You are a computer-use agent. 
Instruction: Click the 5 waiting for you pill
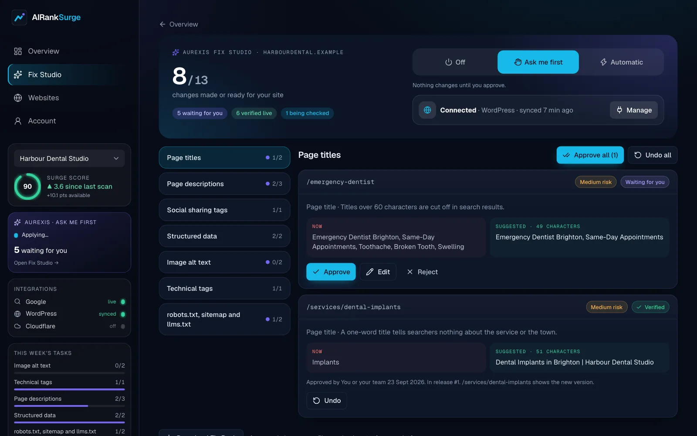click(x=200, y=113)
